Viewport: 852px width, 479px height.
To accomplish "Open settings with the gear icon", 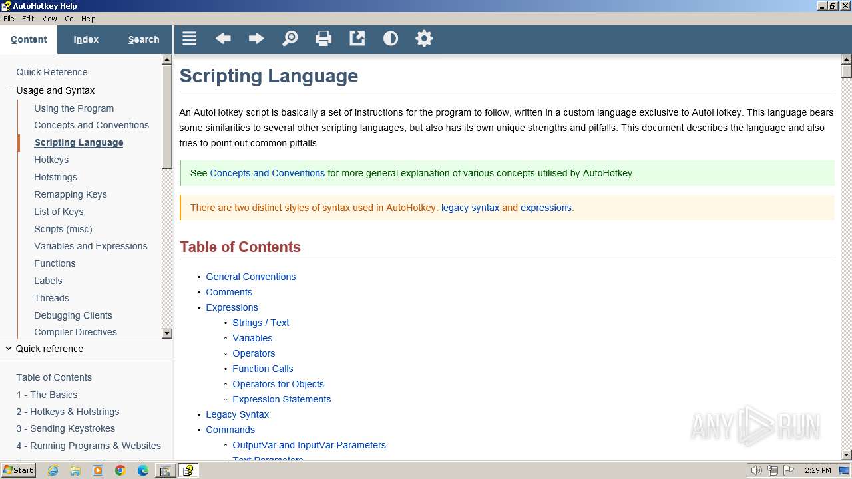I will point(424,39).
